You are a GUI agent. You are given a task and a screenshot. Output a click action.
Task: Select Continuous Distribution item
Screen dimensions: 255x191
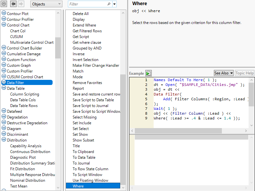click(x=30, y=152)
